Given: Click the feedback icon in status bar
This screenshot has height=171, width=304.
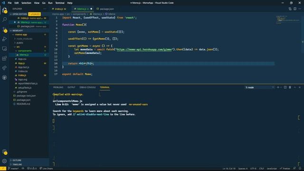Looking at the screenshot, I should [x=294, y=169].
